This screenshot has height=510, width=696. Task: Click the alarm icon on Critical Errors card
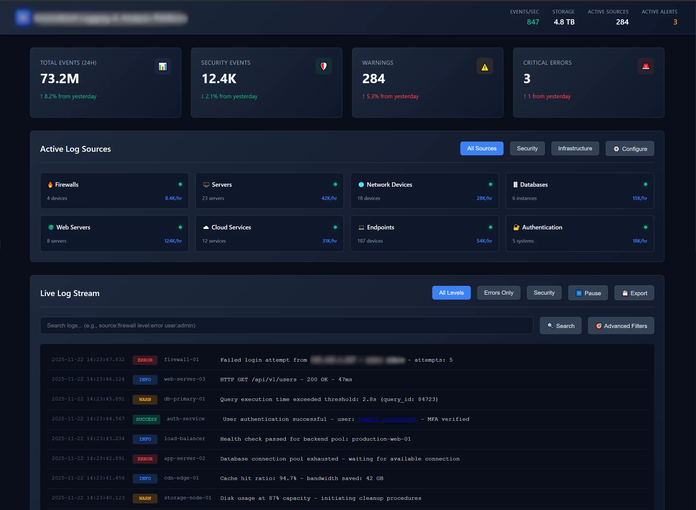(646, 66)
